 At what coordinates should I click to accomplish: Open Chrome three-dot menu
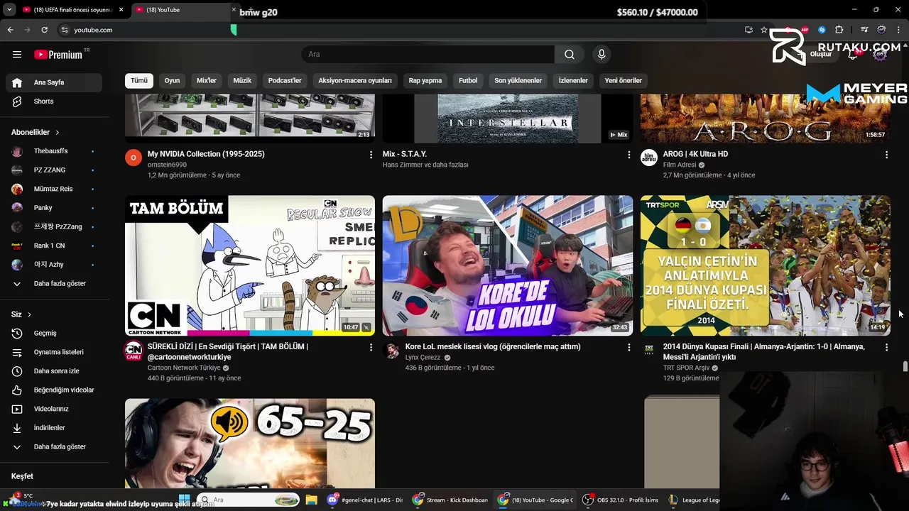tap(899, 30)
